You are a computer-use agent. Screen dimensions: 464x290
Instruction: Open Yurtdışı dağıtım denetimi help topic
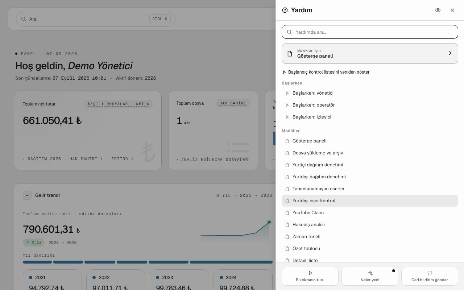[x=370, y=177]
